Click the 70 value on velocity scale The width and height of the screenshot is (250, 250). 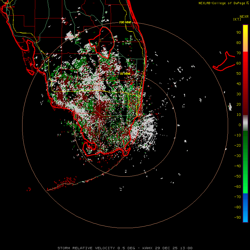point(239,53)
